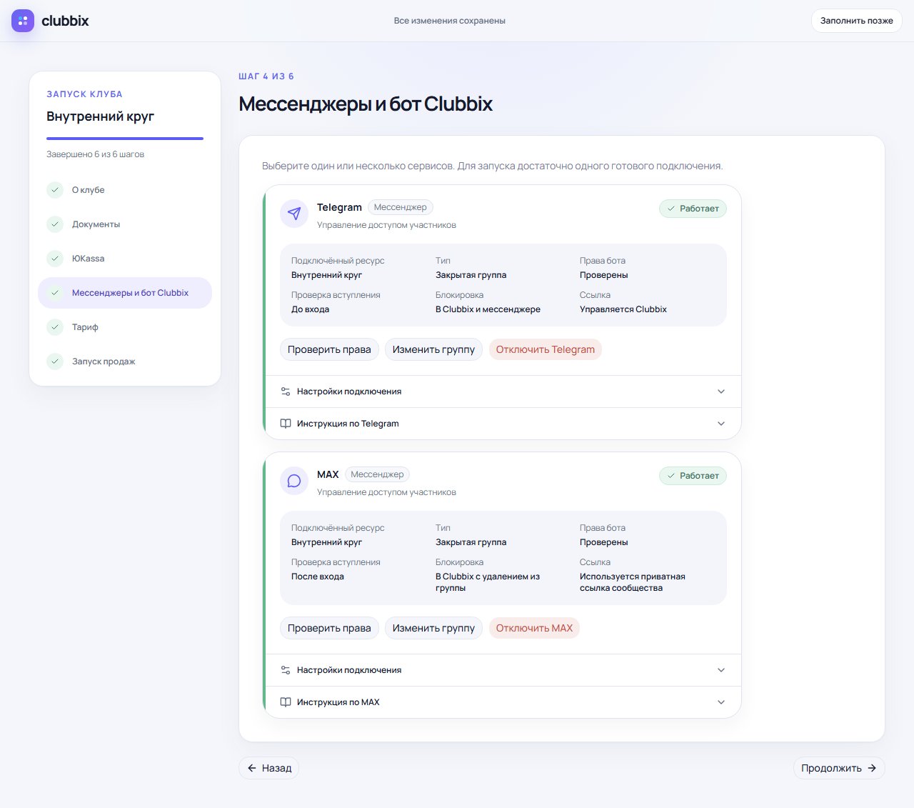Click Управляется Clubbix link value
Screen dimensions: 914x808
click(x=623, y=309)
